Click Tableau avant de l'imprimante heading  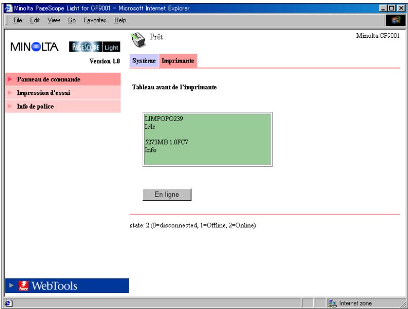[174, 87]
